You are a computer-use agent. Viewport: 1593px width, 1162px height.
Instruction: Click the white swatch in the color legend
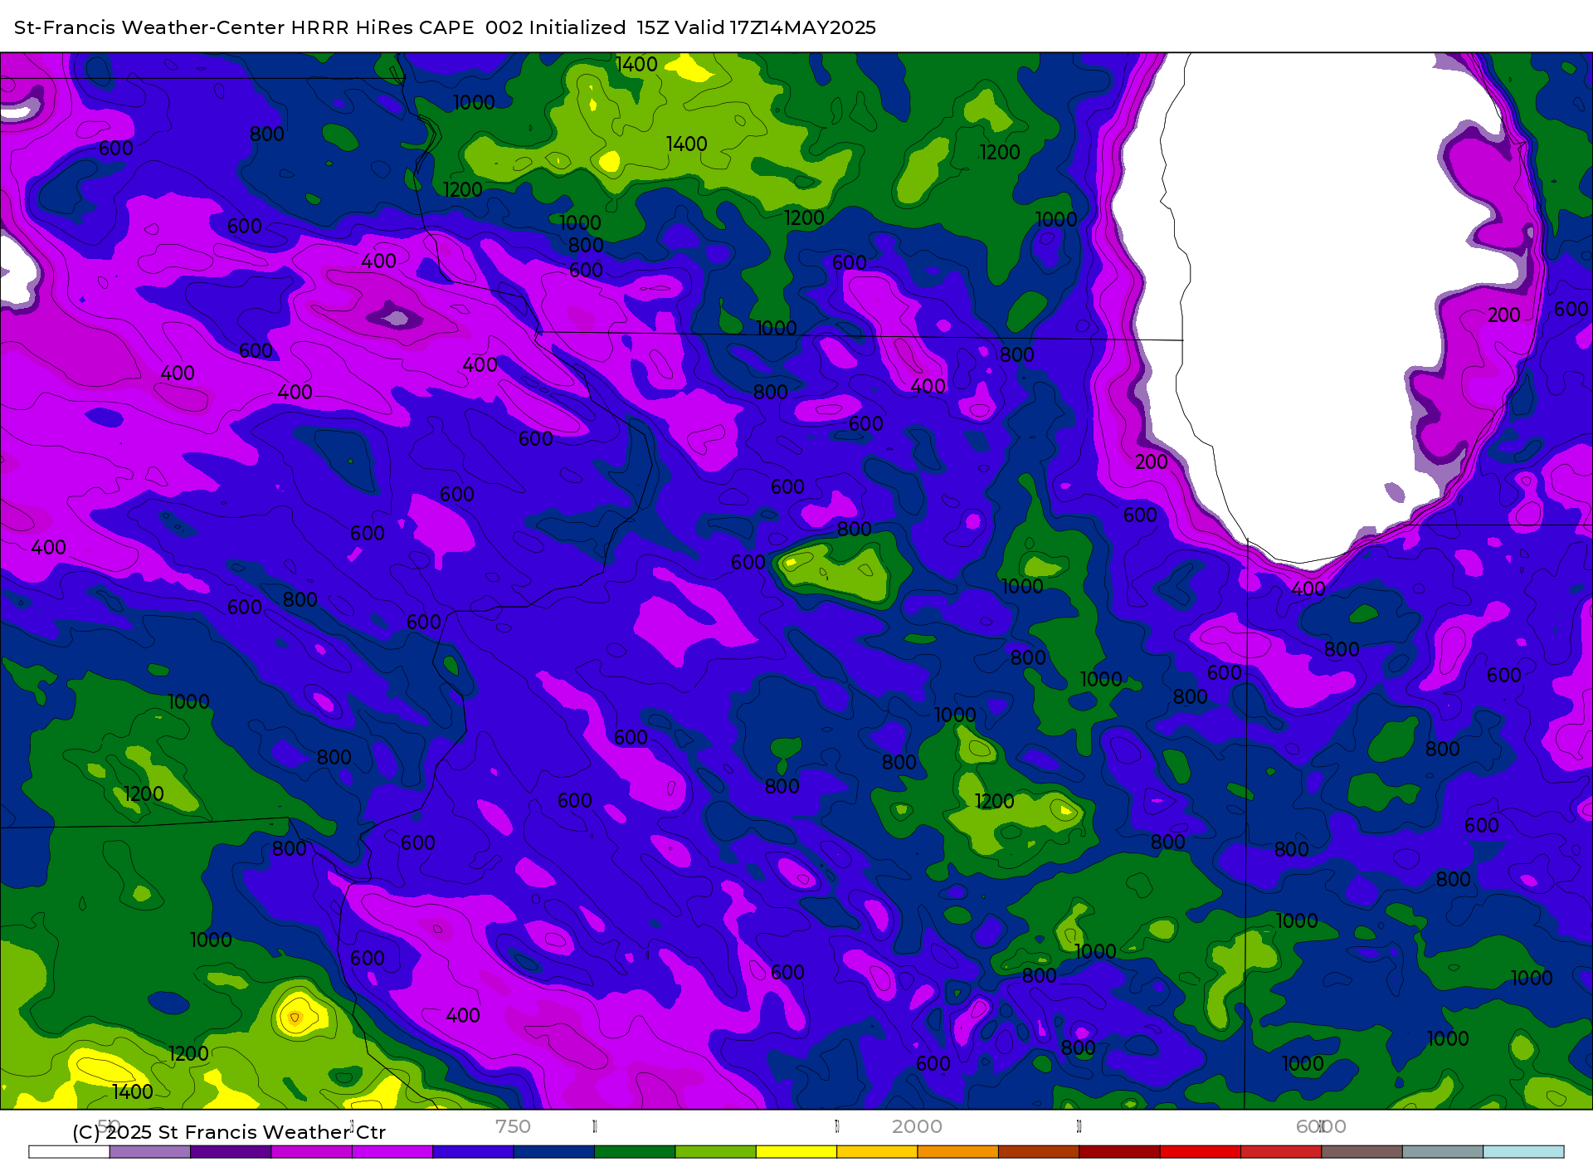pyautogui.click(x=69, y=1152)
